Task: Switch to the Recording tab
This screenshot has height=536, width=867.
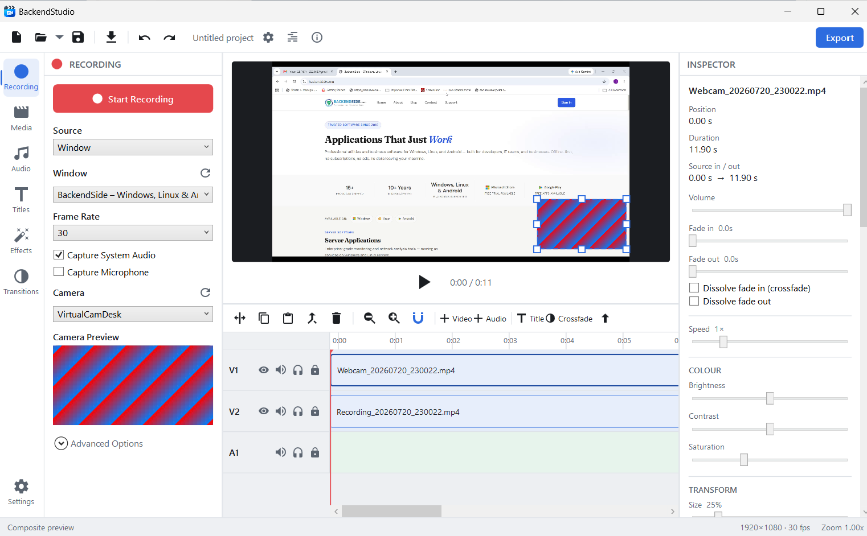Action: [21, 77]
